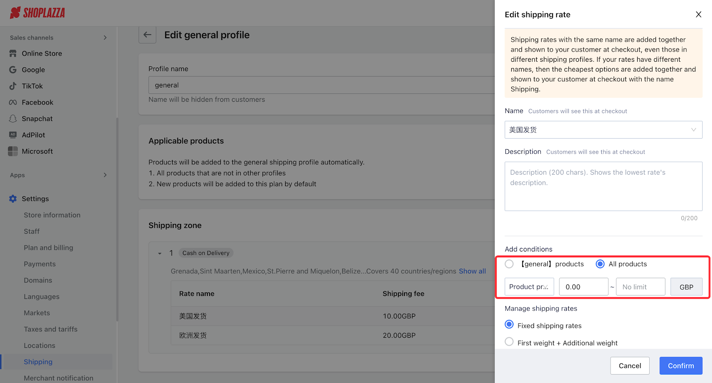Click the Settings gear icon
Viewport: 712px width, 383px height.
point(13,199)
